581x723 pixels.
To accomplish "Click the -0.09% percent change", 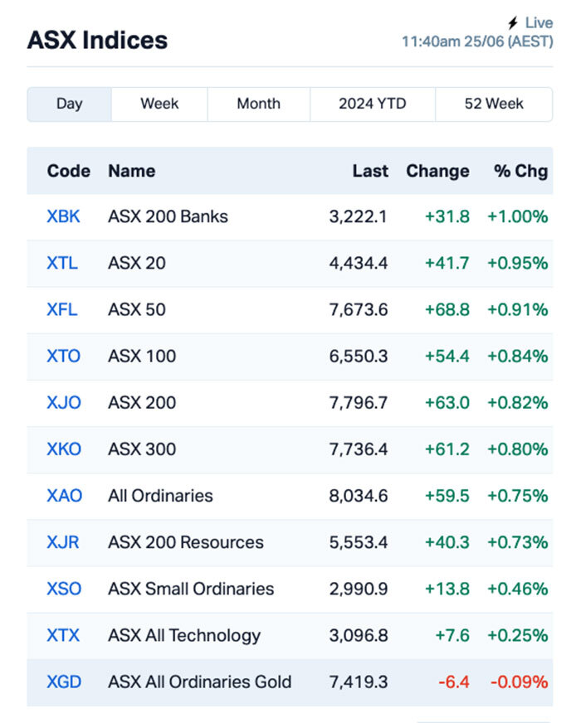I will click(x=519, y=682).
